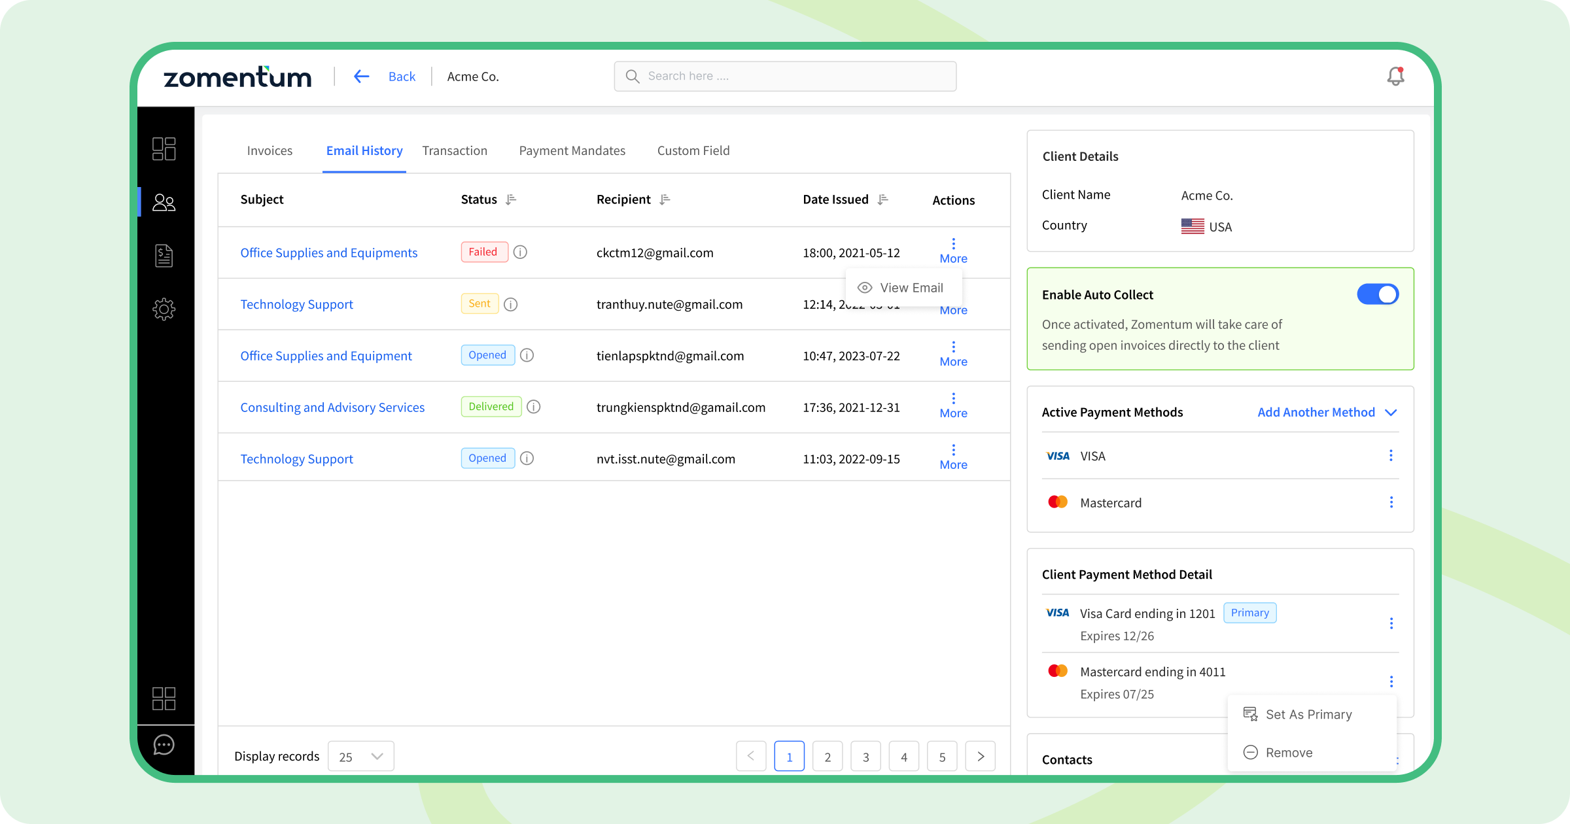
Task: Open the notifications bell icon
Action: click(x=1395, y=76)
